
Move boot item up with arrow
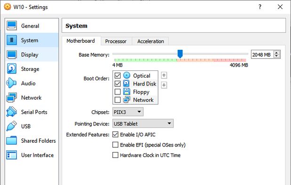pos(164,75)
